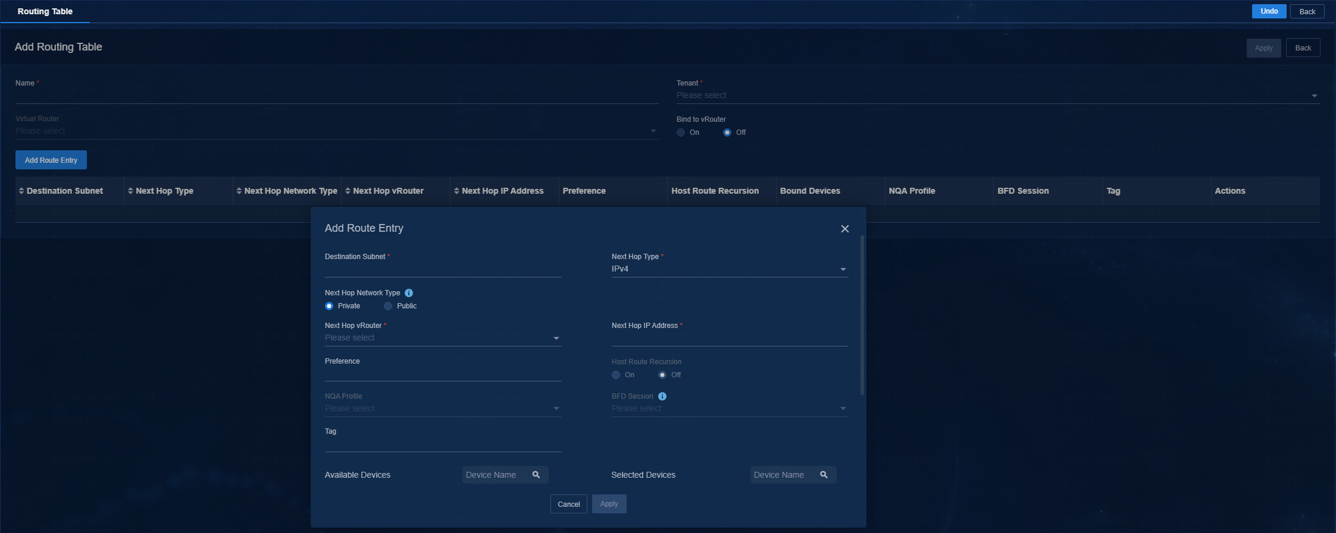The height and width of the screenshot is (533, 1336).
Task: Focus the routing table Name field
Action: point(337,96)
